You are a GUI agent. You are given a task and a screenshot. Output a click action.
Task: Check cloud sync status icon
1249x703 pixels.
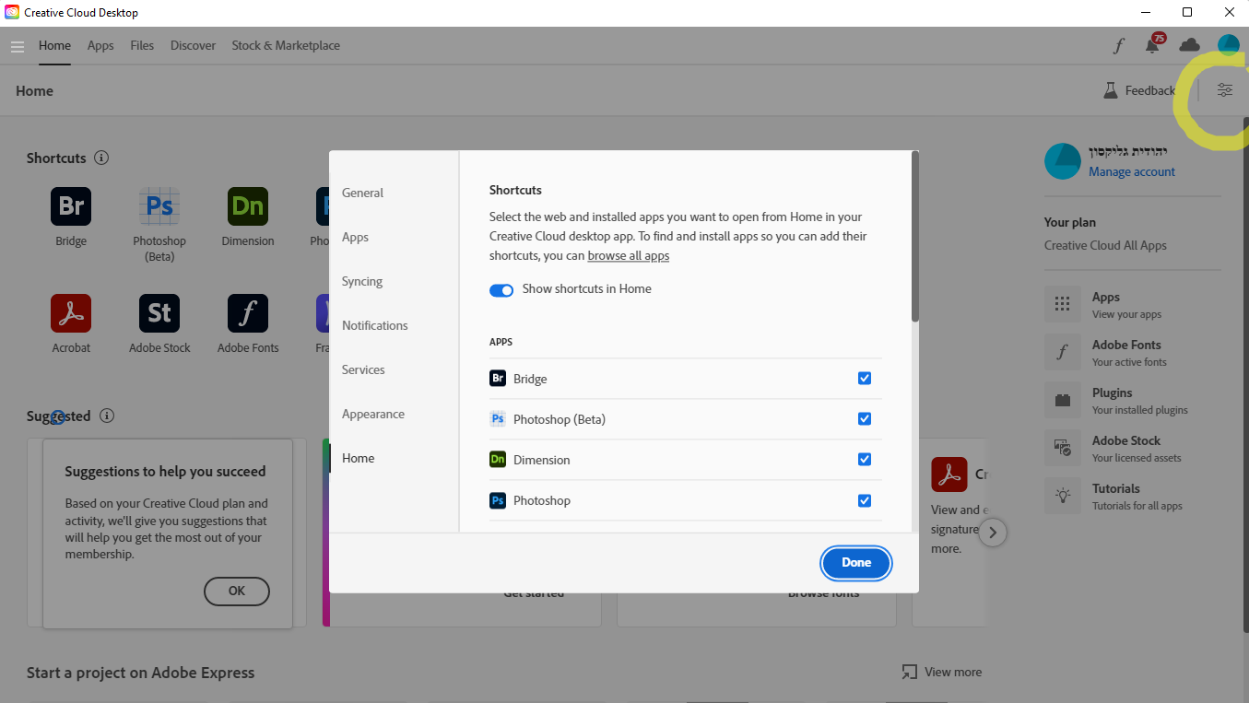tap(1190, 45)
